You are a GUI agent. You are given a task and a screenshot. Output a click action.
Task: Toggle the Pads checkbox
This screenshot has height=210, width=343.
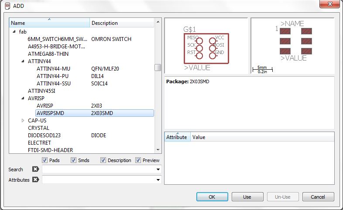(x=45, y=160)
